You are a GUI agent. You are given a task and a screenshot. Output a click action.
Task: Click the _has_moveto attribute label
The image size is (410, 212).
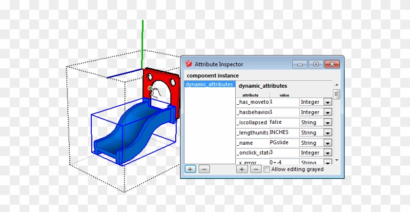[253, 102]
